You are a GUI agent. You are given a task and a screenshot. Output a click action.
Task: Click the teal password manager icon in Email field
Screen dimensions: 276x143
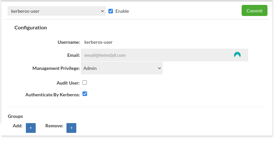237,55
